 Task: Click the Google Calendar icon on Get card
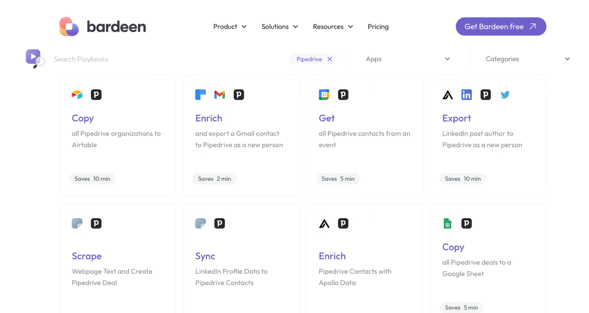click(324, 95)
